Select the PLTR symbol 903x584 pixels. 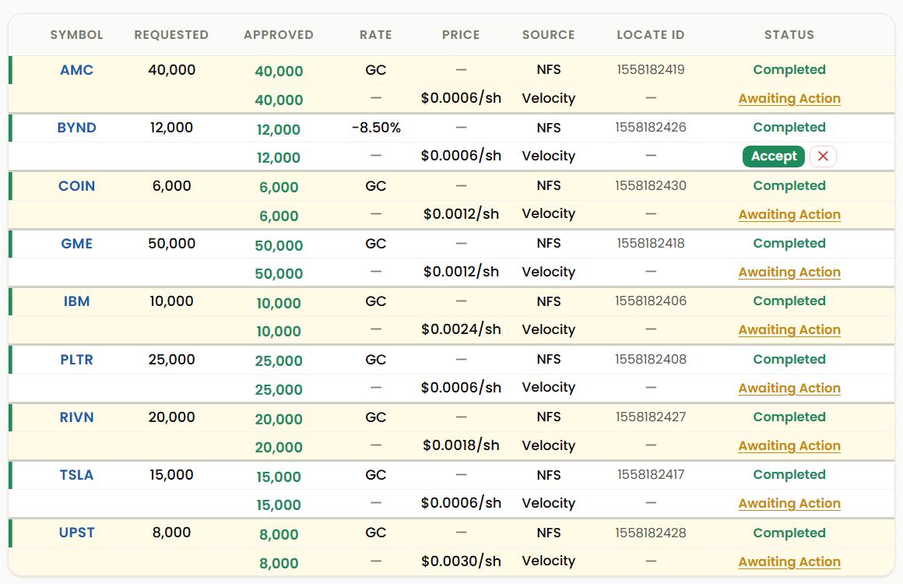[76, 360]
